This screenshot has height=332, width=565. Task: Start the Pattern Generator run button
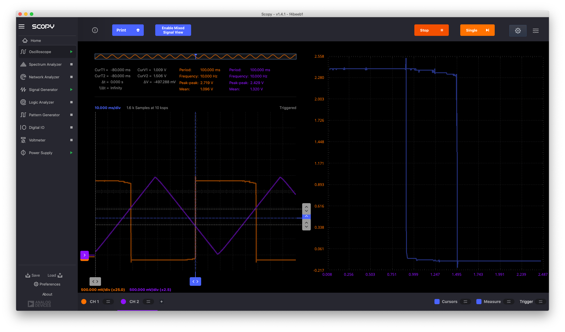(71, 115)
